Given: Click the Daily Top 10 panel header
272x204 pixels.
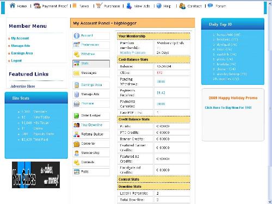Looking at the screenshot, I should click(233, 24).
